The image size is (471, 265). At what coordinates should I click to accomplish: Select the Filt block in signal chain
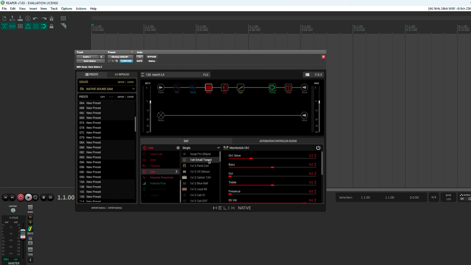click(177, 88)
